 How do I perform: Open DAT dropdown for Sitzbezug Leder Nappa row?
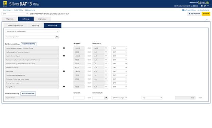119,79
